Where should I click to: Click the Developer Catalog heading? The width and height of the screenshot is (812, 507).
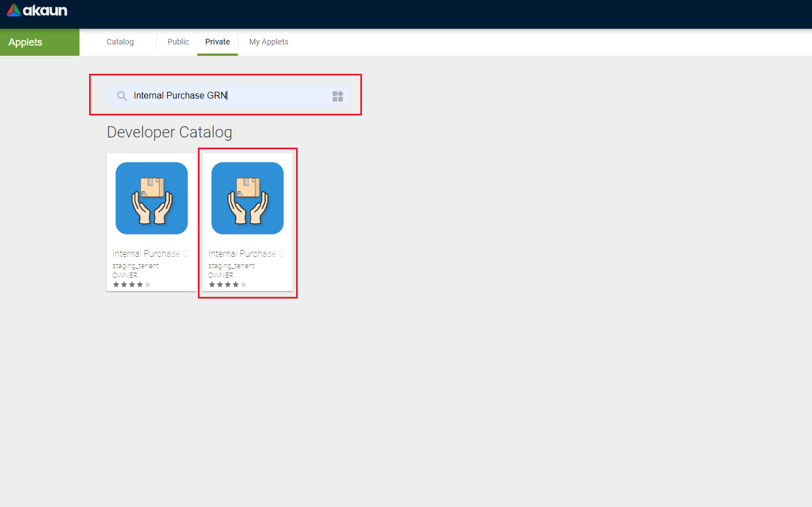click(x=170, y=132)
